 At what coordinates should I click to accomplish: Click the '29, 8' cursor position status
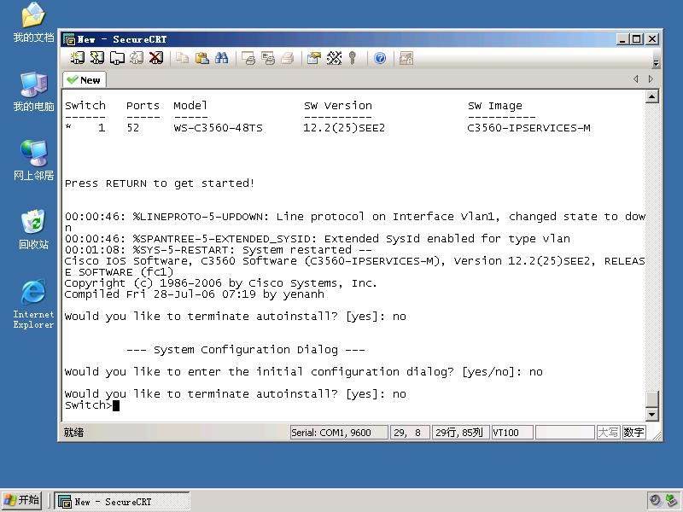(410, 433)
